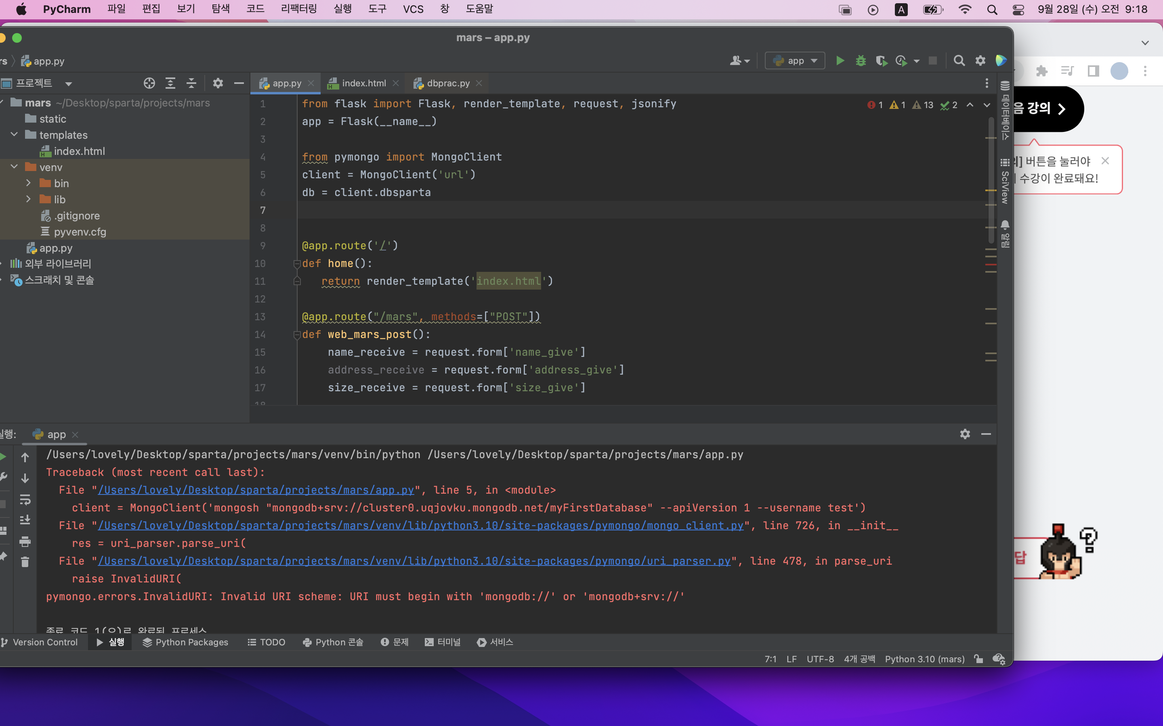Expand all items in project tree
Screen dimensions: 1163x726
[x=170, y=83]
